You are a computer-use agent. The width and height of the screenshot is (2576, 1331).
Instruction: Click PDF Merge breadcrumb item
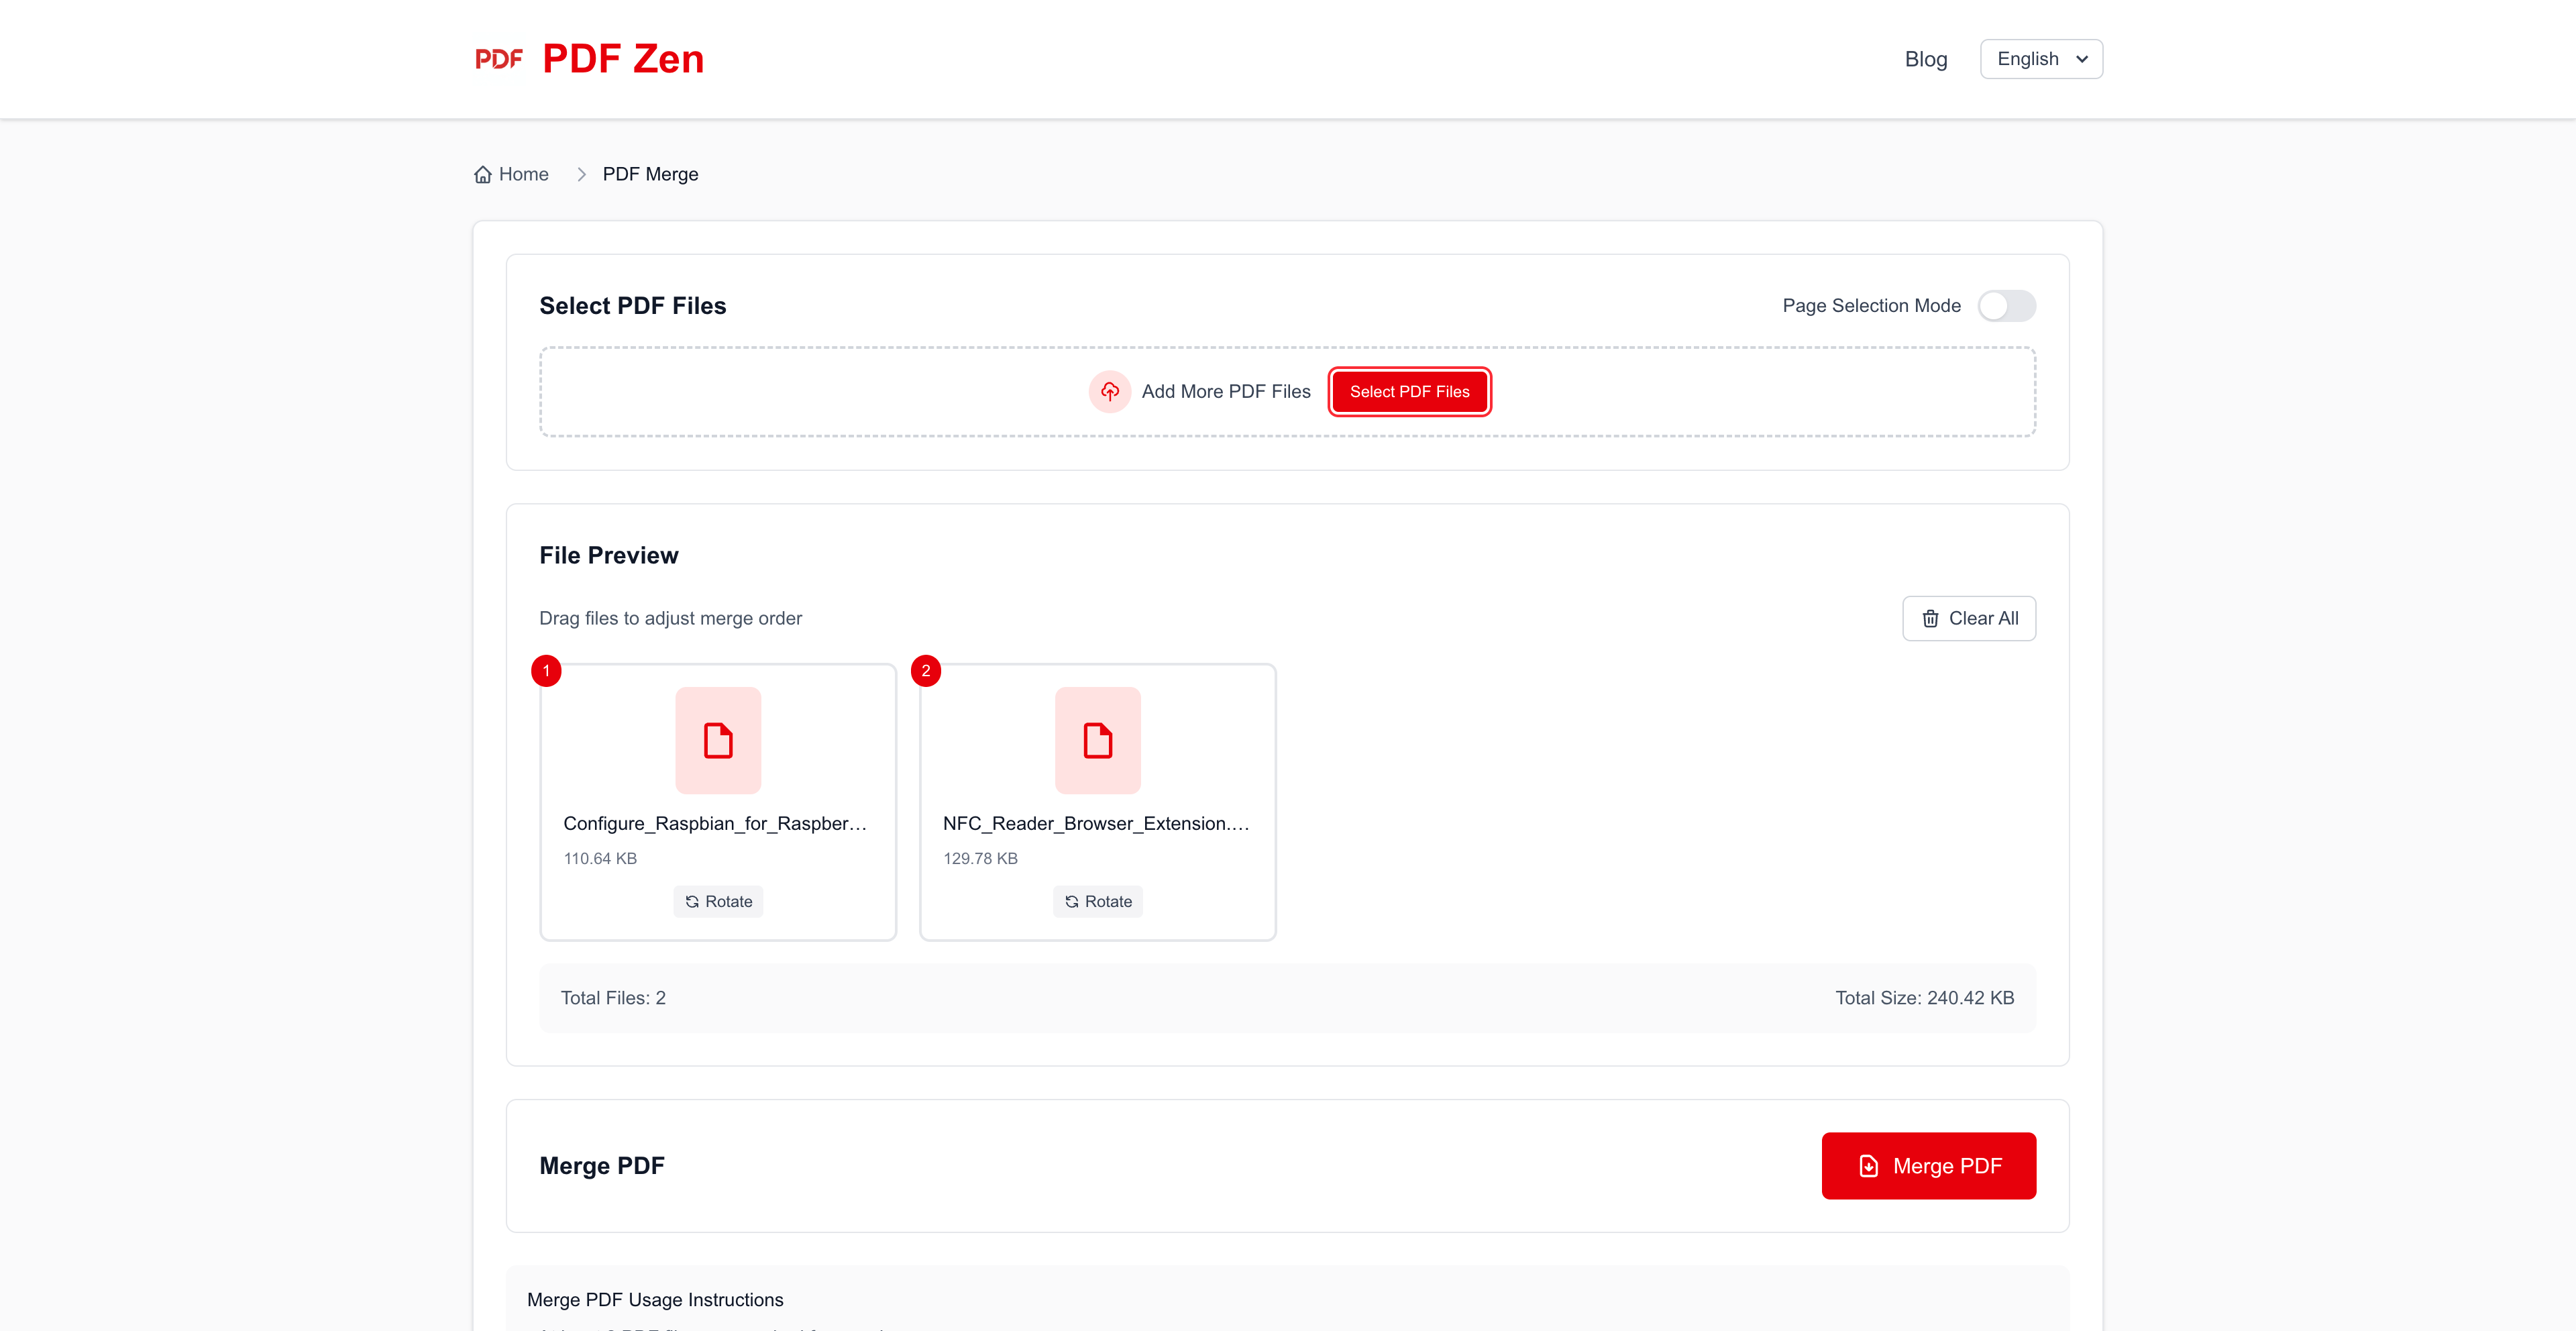click(650, 174)
